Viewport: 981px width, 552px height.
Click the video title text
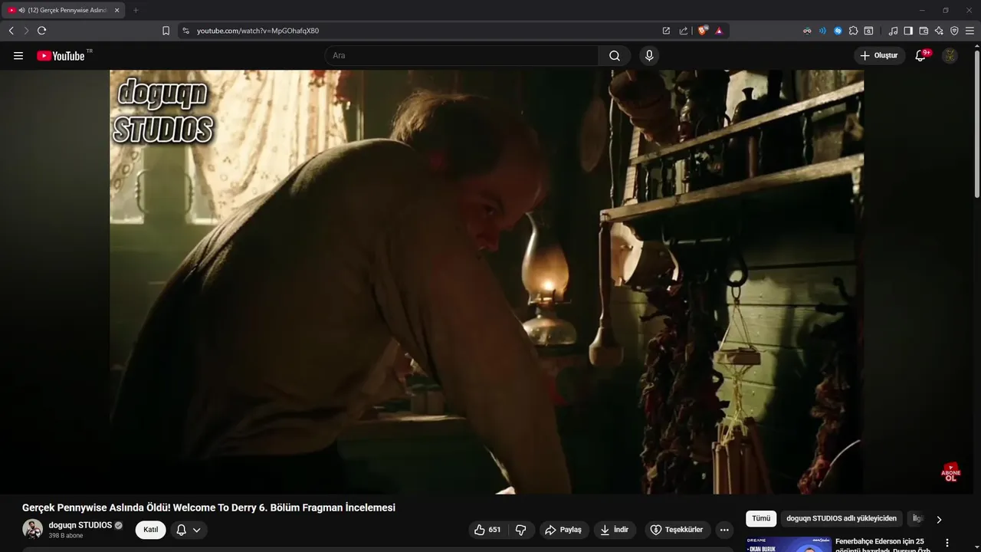tap(208, 508)
